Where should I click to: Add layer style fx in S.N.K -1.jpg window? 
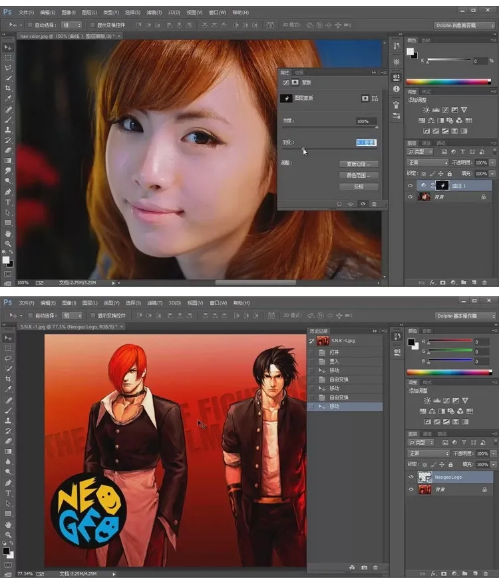coord(434,573)
